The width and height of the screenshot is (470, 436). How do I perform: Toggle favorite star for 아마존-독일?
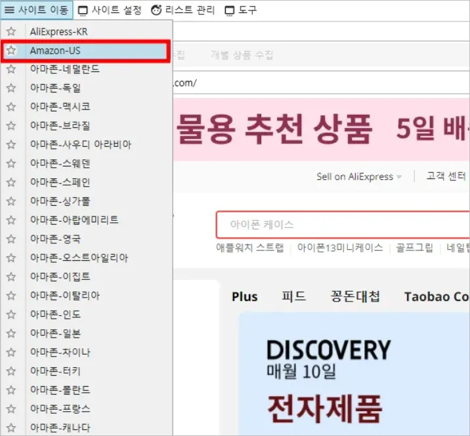(x=11, y=88)
